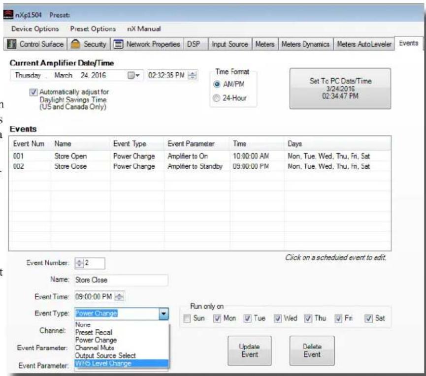
Task: Open the Security tab
Action: (x=89, y=44)
